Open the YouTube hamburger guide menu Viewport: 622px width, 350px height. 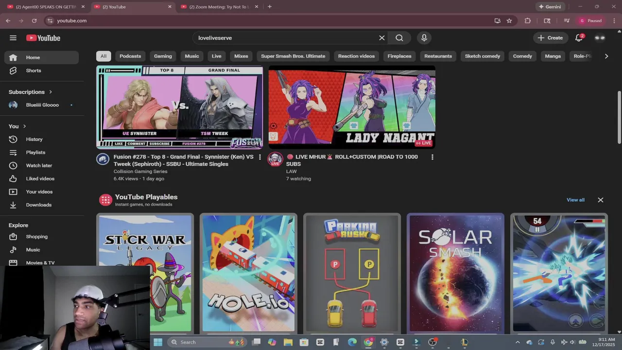pyautogui.click(x=13, y=38)
